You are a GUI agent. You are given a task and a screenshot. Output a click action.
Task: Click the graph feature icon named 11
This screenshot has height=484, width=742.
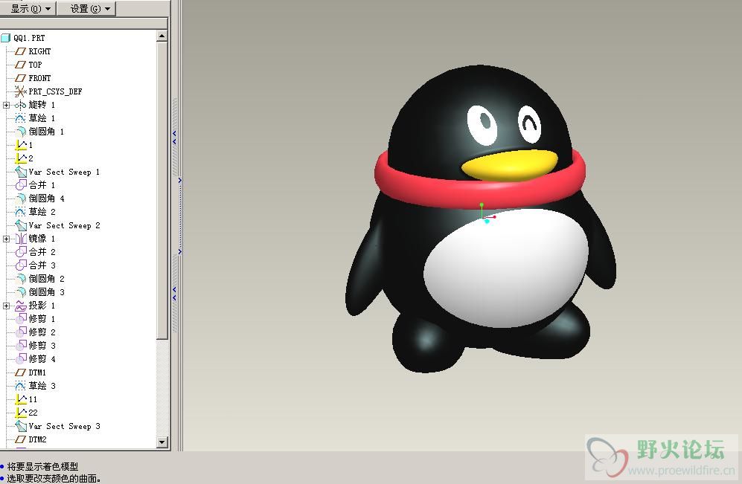point(22,399)
